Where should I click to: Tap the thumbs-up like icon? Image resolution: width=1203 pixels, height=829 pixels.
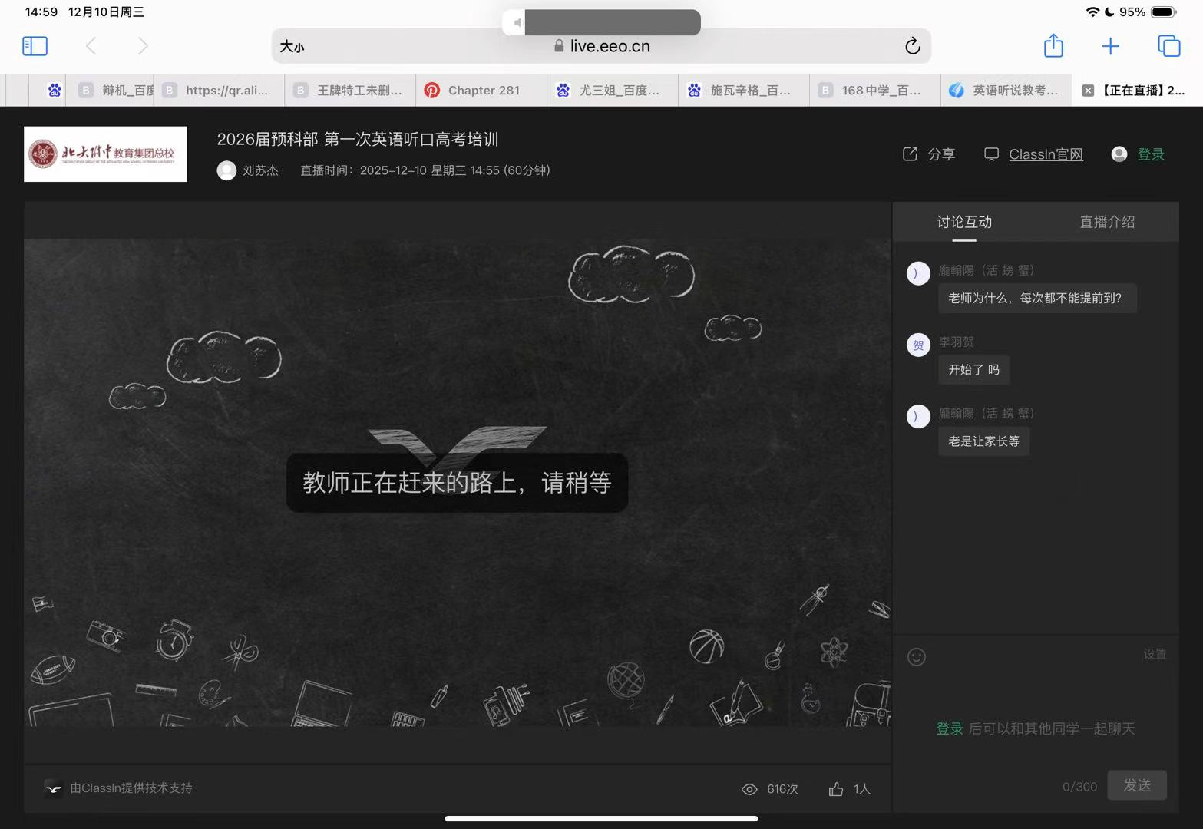click(836, 789)
